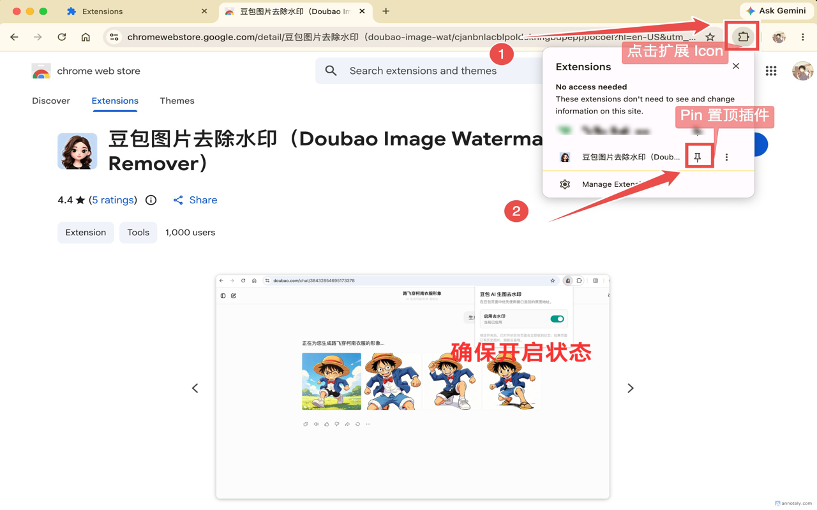Screen dimensions: 817x510
Task: Open the 5 ratings link
Action: pos(113,200)
